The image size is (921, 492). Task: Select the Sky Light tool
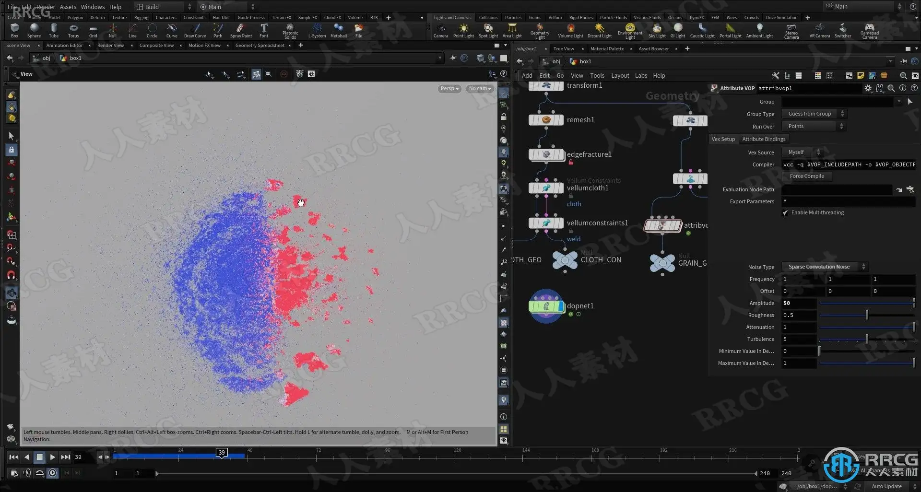tap(657, 31)
